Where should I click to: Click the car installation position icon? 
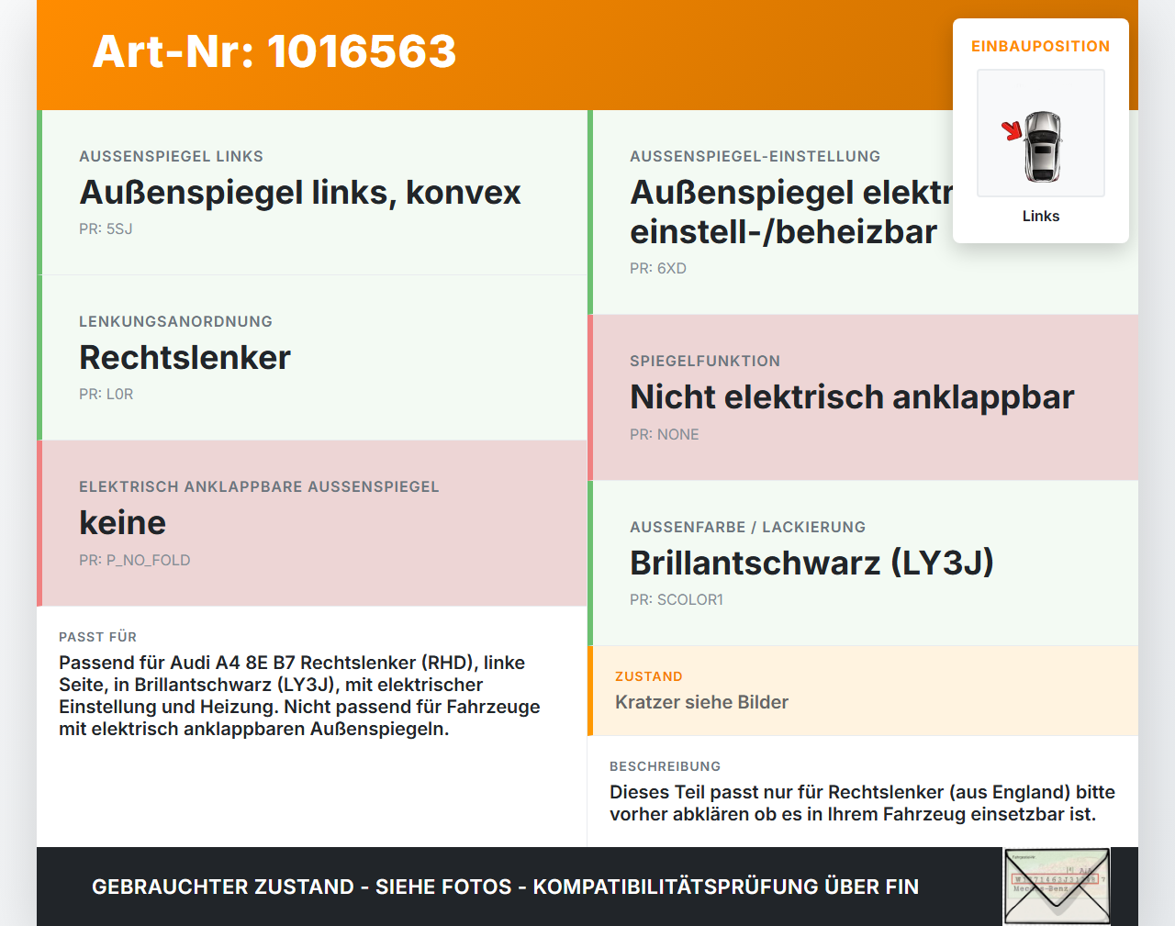click(1041, 133)
